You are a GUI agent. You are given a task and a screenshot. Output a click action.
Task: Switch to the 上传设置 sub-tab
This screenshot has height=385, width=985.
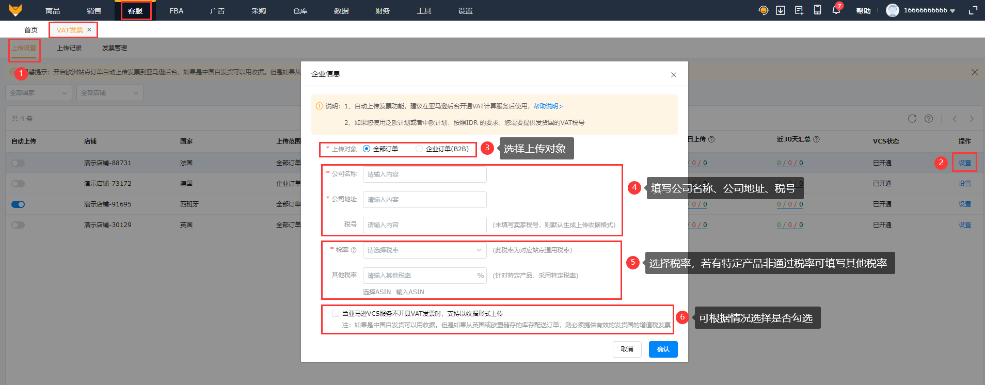24,48
